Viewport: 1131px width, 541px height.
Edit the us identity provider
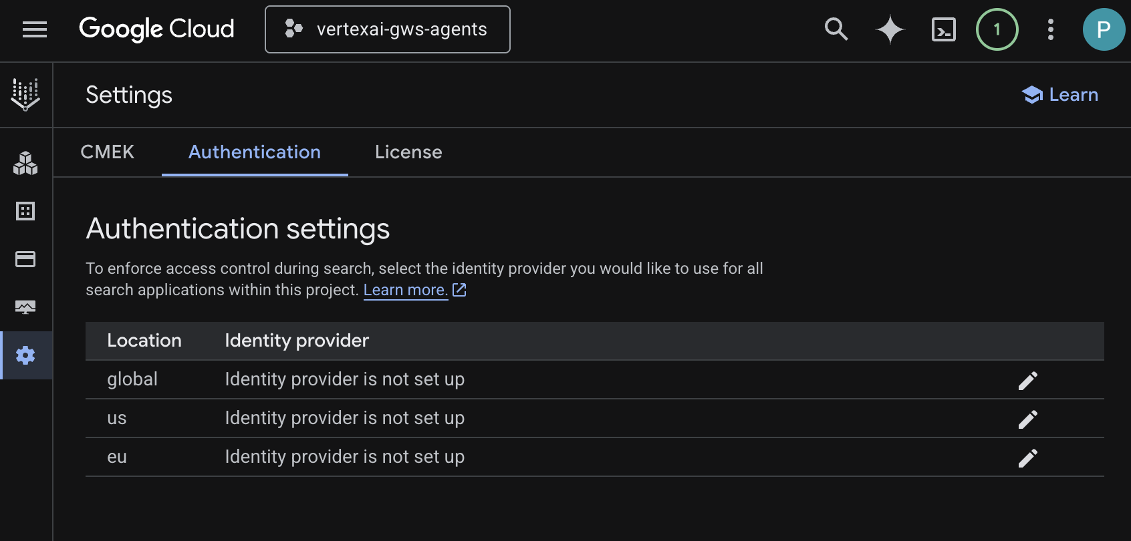pyautogui.click(x=1027, y=419)
